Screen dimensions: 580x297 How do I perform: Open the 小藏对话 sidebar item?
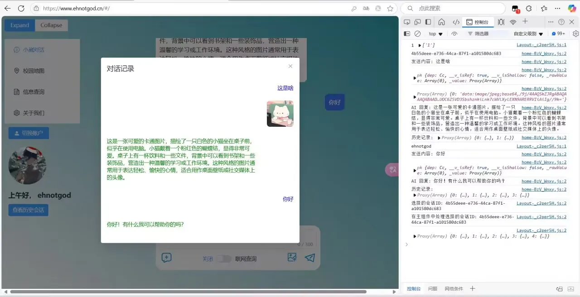pyautogui.click(x=42, y=50)
